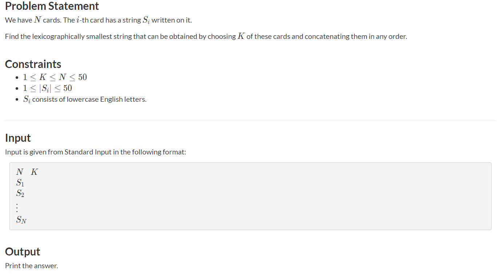Click S_2 in the input format box
This screenshot has height=274, width=497.
click(20, 194)
